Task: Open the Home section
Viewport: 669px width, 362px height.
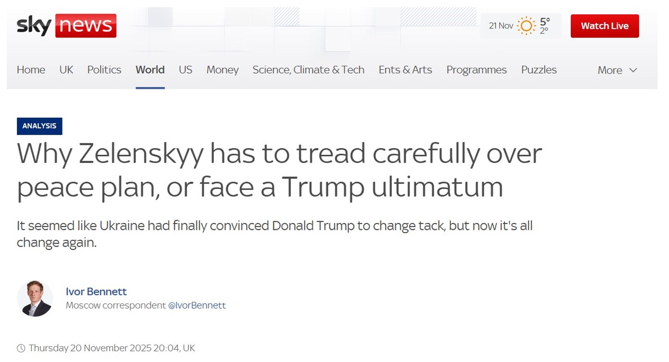Action: coord(31,70)
